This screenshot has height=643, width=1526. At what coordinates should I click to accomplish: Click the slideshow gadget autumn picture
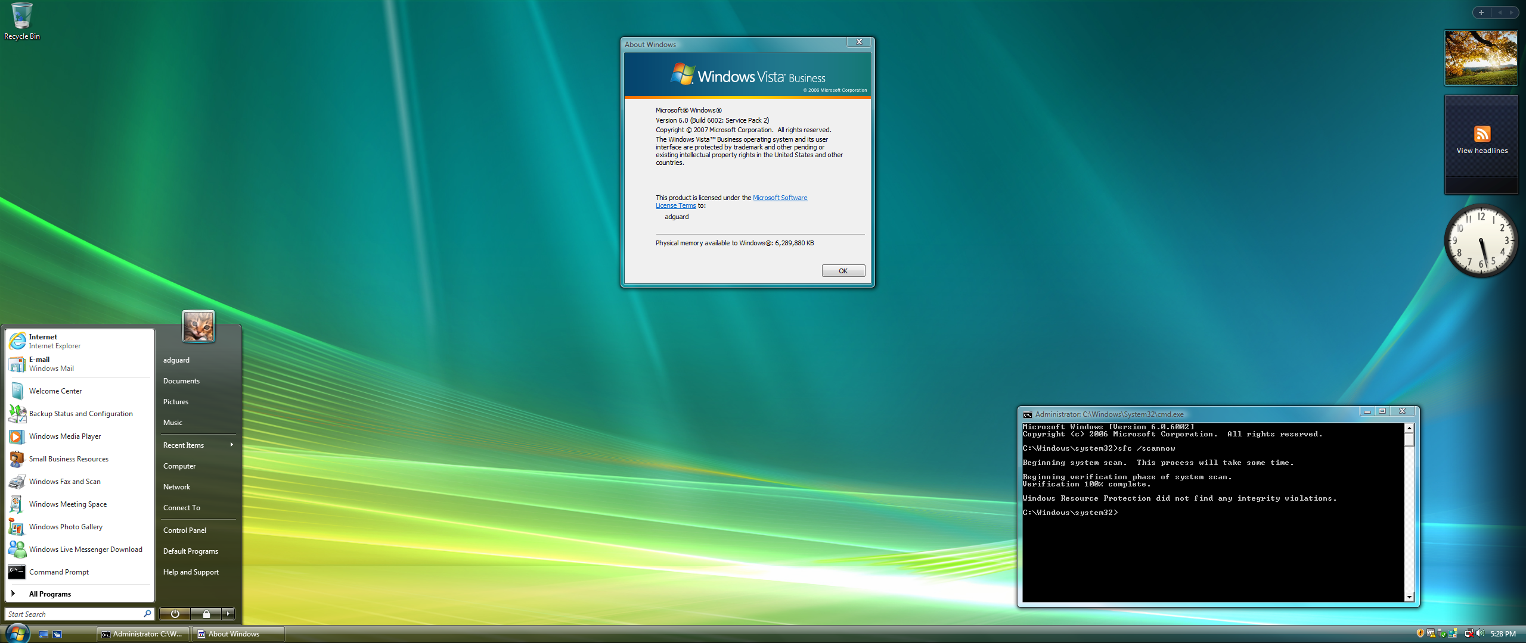pos(1481,58)
